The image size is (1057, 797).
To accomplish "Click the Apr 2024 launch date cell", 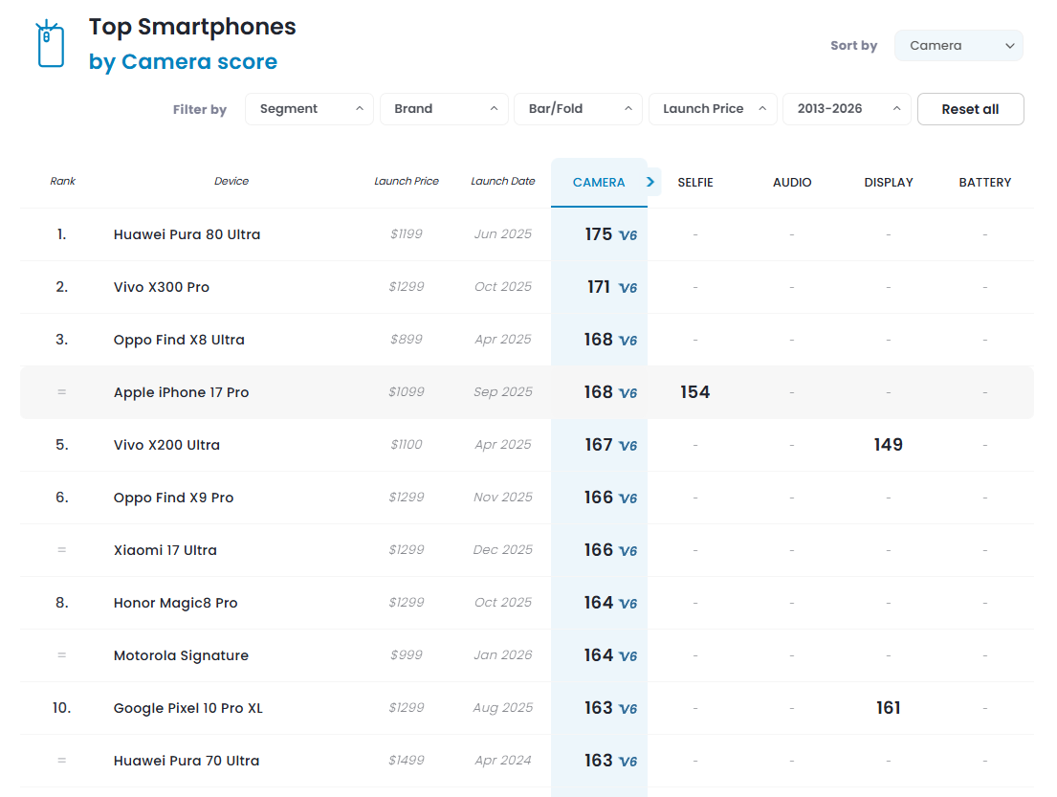I will [503, 760].
